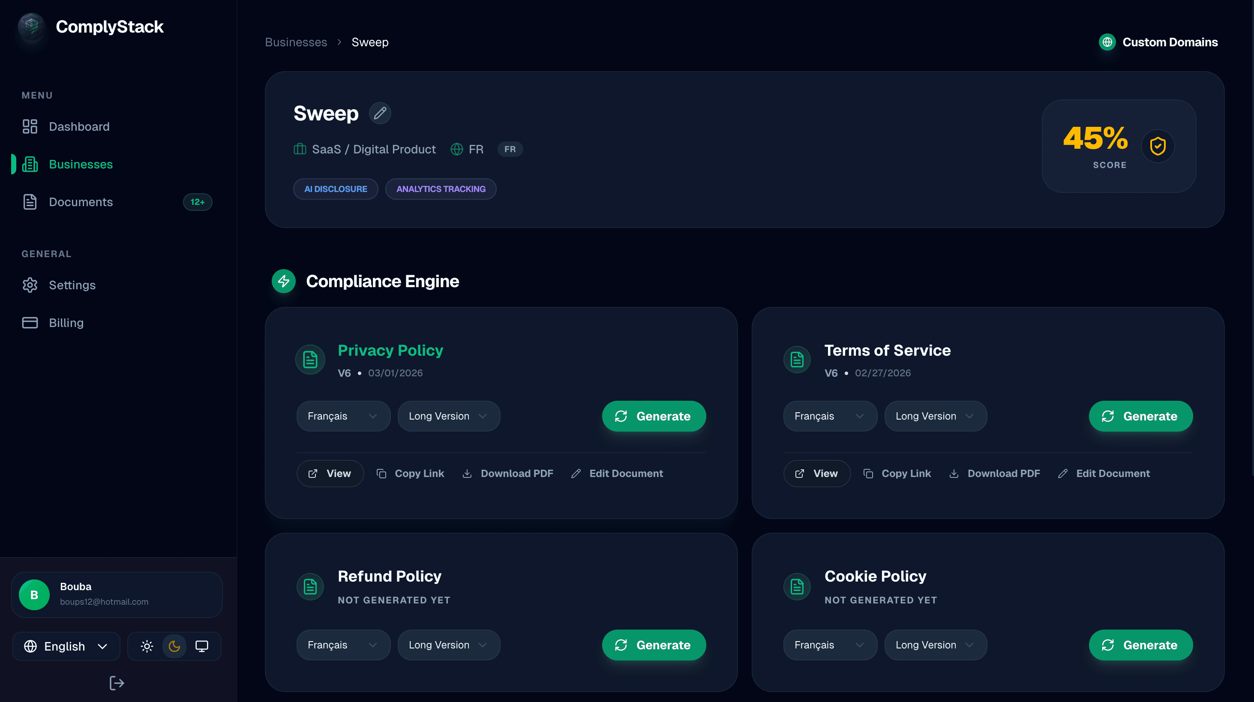
Task: Open the Français language dropdown for Privacy Policy
Action: (x=343, y=416)
